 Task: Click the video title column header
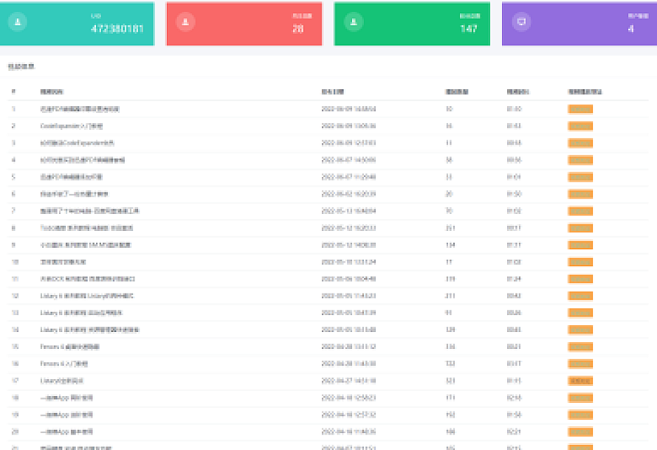point(52,92)
